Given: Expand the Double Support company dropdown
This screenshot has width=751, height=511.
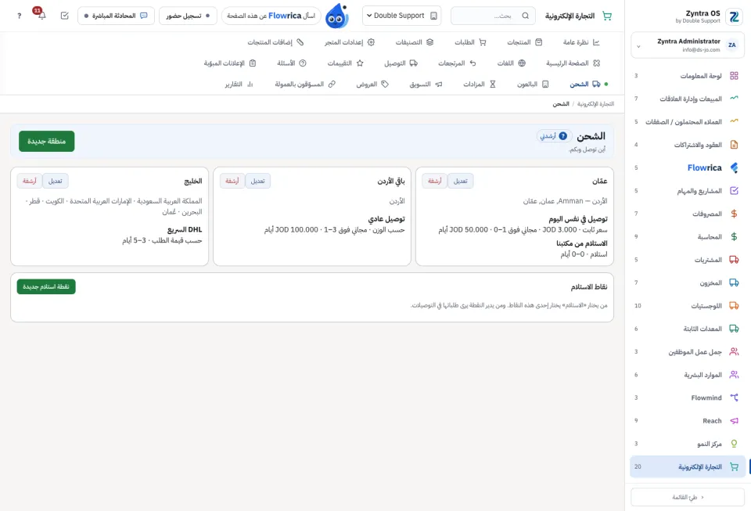Looking at the screenshot, I should tap(402, 16).
